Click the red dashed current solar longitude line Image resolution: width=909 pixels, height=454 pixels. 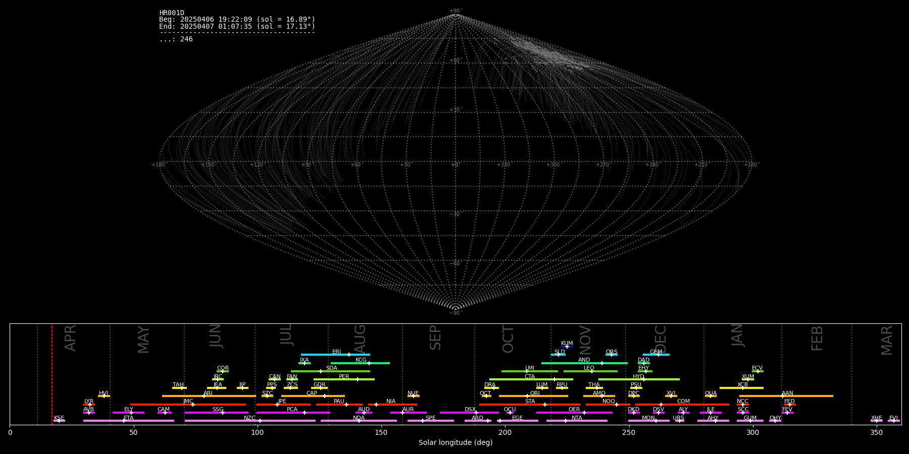52,374
